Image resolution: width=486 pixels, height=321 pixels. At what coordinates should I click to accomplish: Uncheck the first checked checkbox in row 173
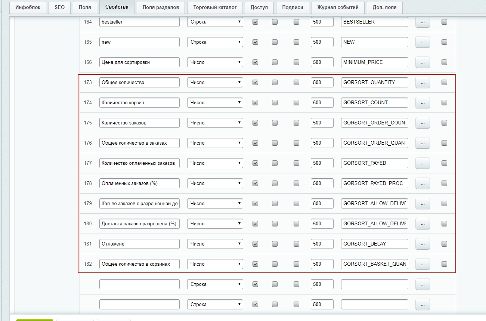pyautogui.click(x=256, y=83)
